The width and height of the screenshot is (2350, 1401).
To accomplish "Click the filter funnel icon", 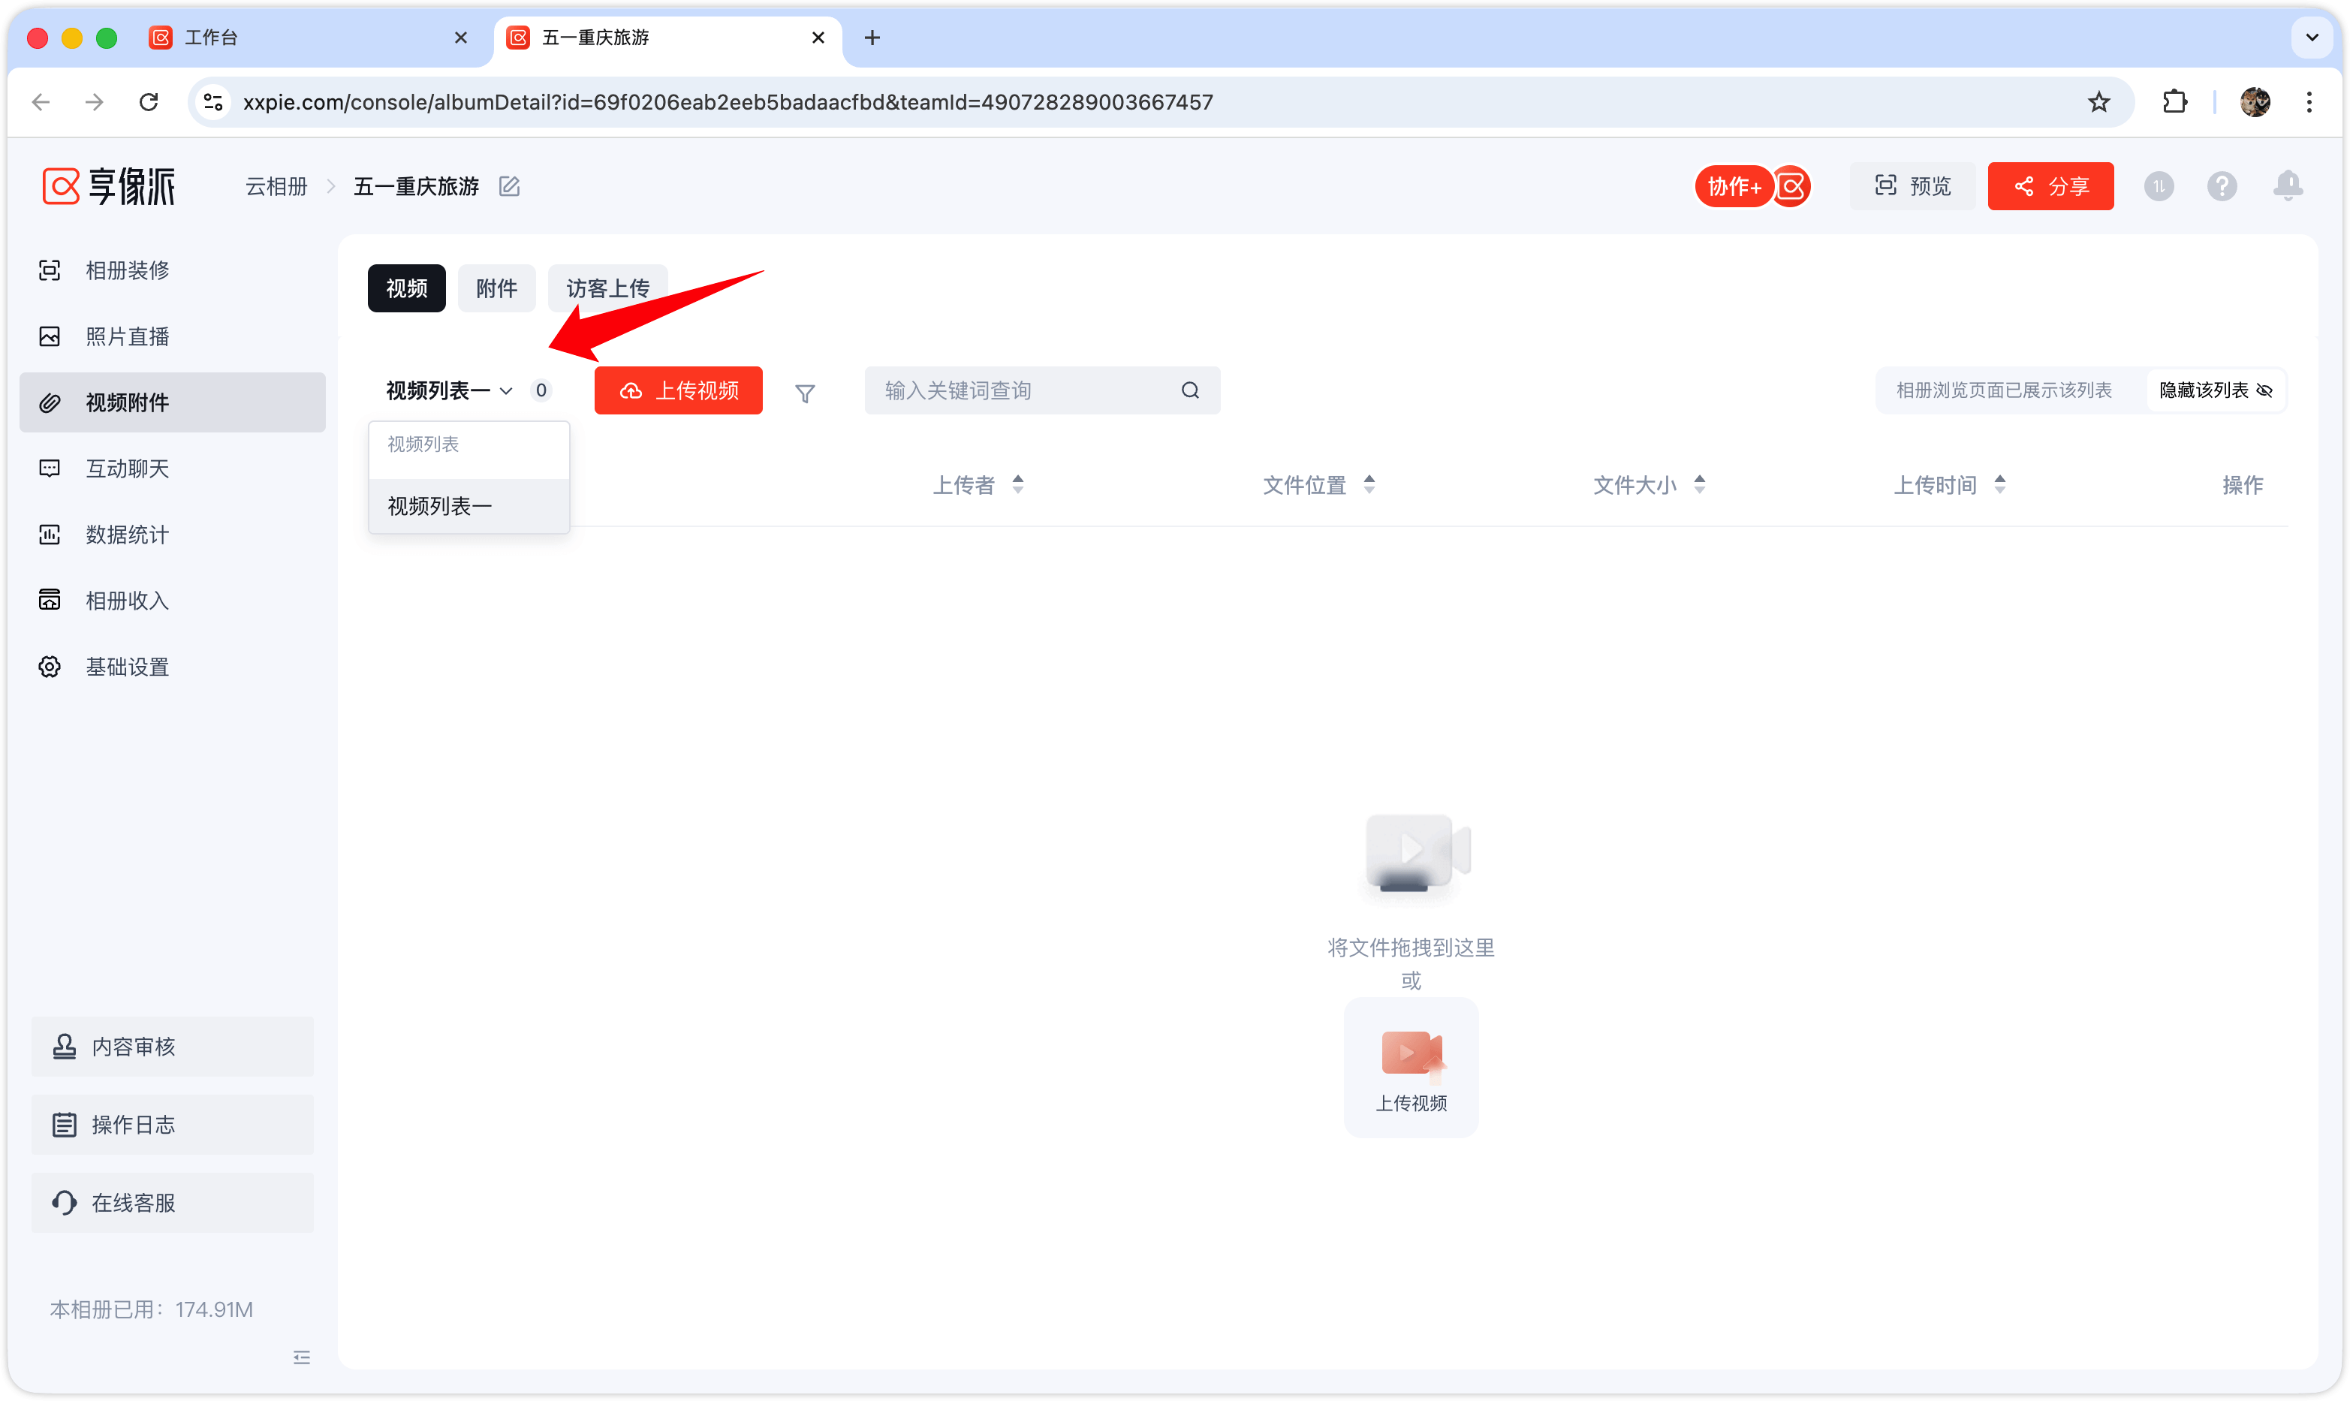I will [x=804, y=393].
